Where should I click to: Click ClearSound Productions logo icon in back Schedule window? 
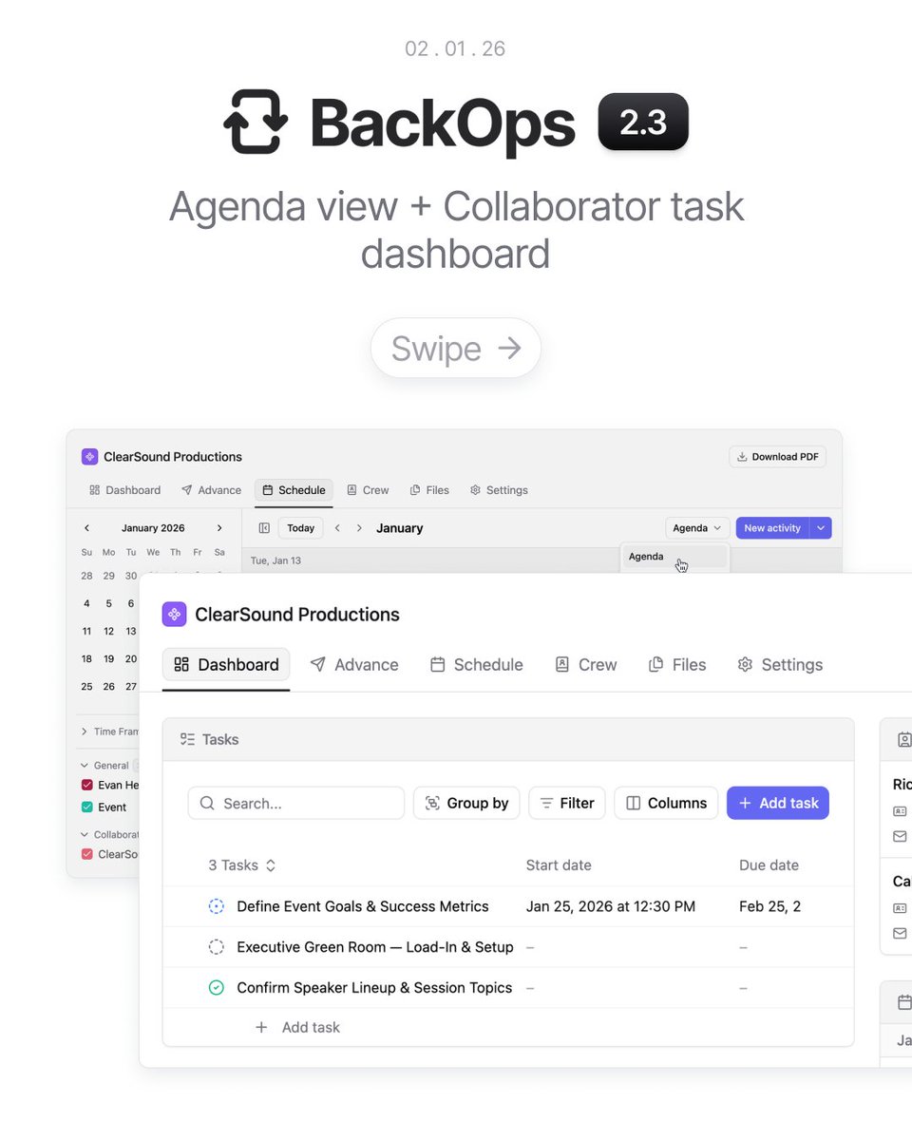coord(89,457)
